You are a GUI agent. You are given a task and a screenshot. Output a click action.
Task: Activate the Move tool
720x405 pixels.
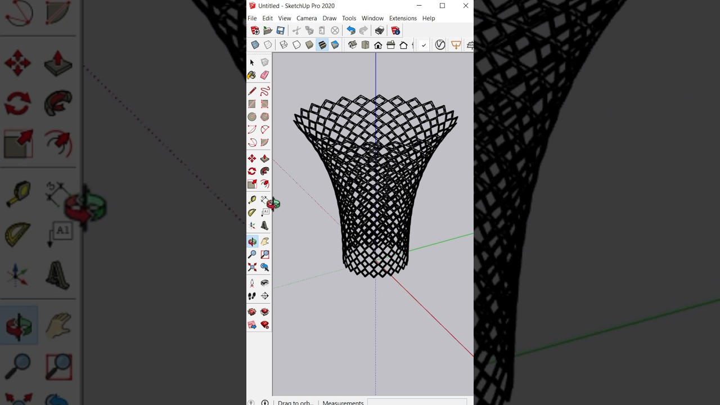(x=252, y=159)
